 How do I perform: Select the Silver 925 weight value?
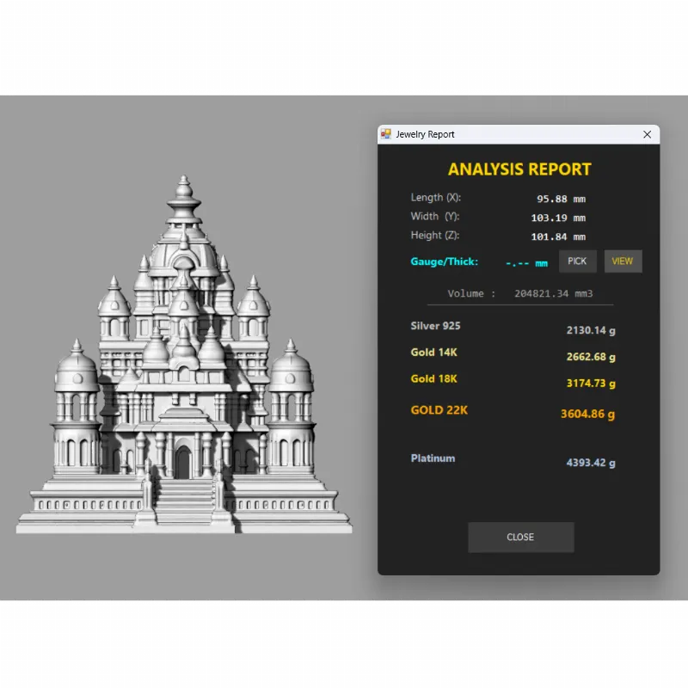click(590, 330)
